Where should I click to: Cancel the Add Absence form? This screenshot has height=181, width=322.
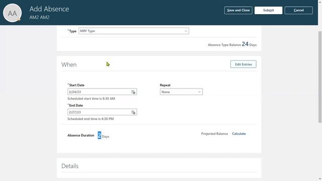[x=298, y=10]
